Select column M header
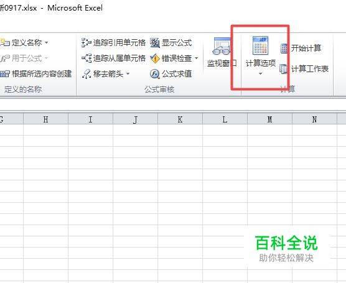 [269, 119]
